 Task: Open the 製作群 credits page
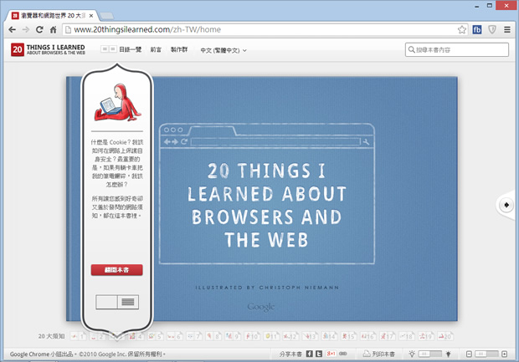[x=180, y=50]
